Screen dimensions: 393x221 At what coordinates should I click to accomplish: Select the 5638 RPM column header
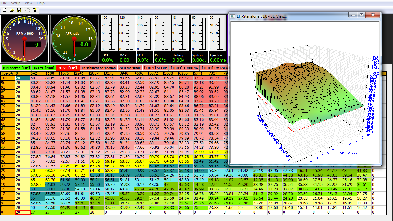pyautogui.click(x=171, y=74)
